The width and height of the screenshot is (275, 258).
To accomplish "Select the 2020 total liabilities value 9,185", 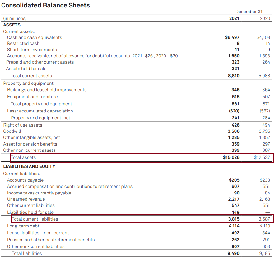I will point(264,253).
